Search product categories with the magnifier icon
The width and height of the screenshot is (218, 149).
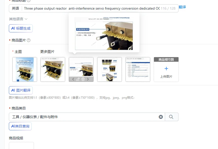click(x=171, y=117)
